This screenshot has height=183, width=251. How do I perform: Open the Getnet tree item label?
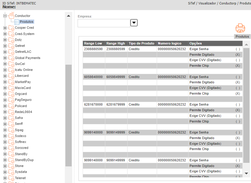click(20, 46)
